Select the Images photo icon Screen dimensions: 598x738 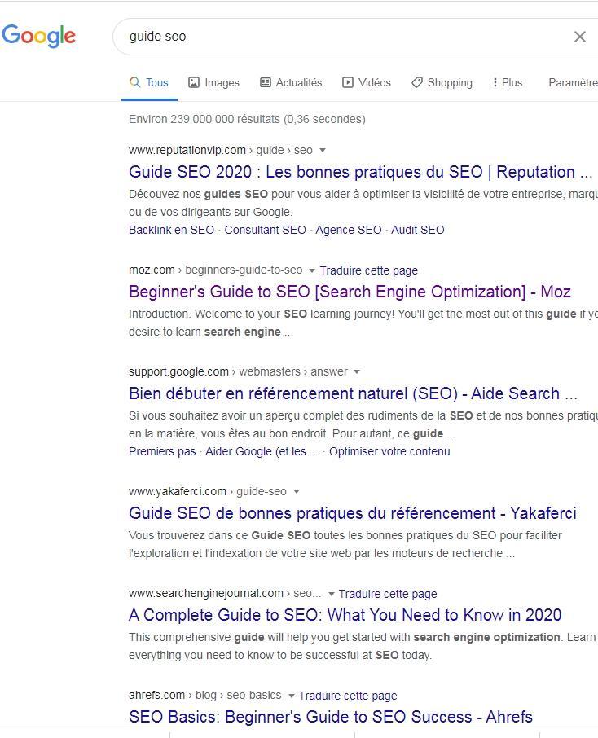(x=193, y=82)
